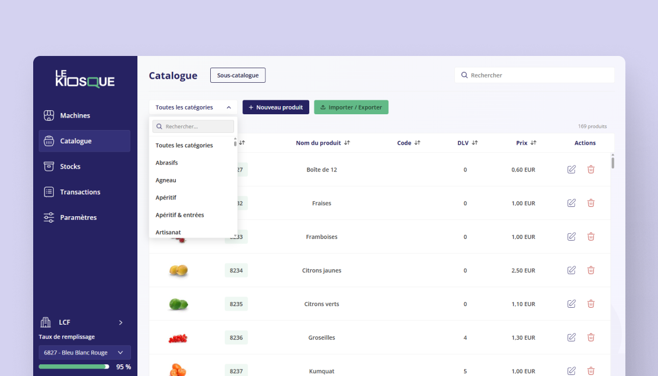This screenshot has width=658, height=376.
Task: Click the 2,50 EUR price
Action: click(x=523, y=270)
